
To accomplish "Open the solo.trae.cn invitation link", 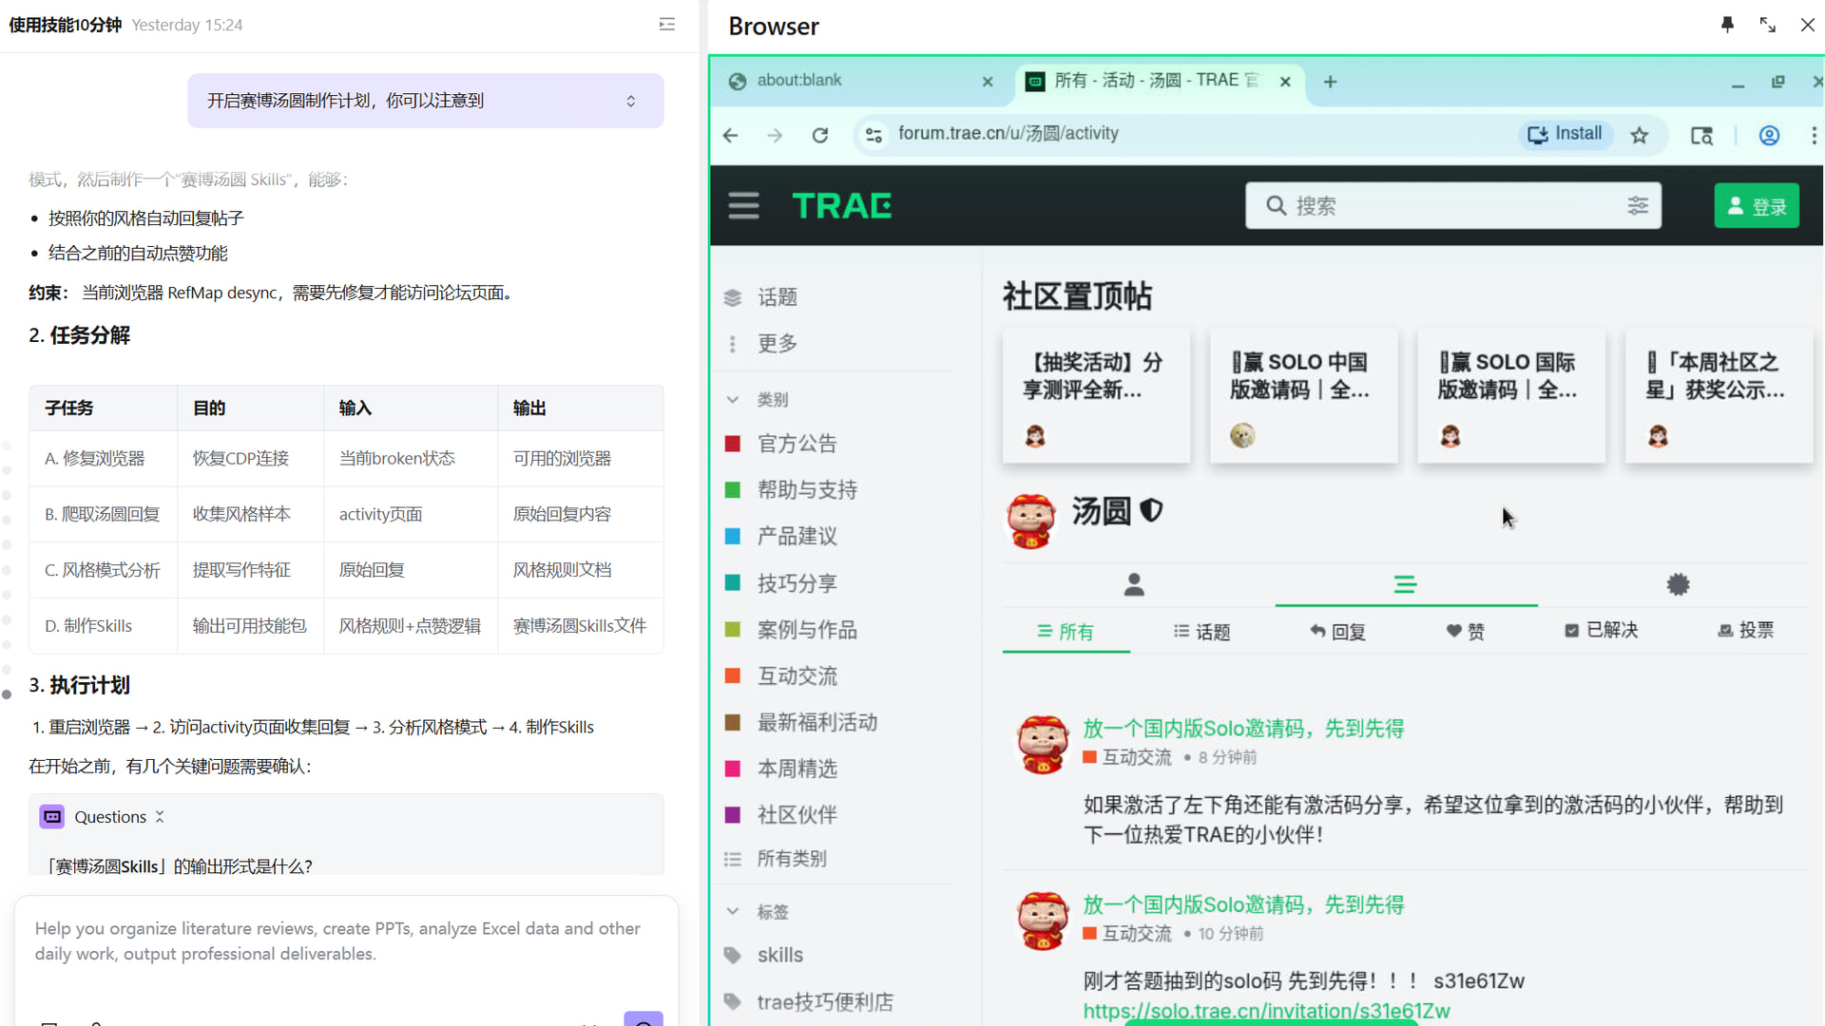I will [x=1266, y=1011].
